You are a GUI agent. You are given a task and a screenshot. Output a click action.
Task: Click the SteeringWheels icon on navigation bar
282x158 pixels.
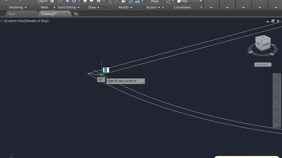[x=277, y=80]
